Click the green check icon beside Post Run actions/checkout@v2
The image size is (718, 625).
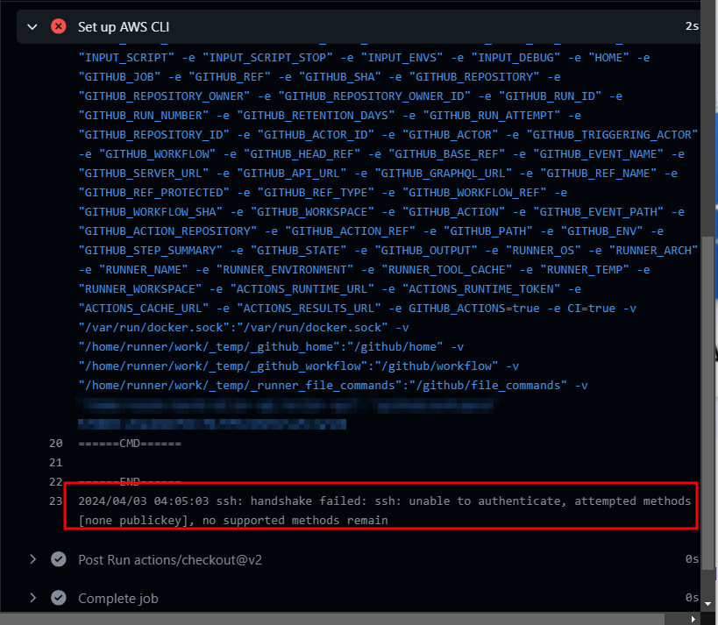click(x=58, y=559)
